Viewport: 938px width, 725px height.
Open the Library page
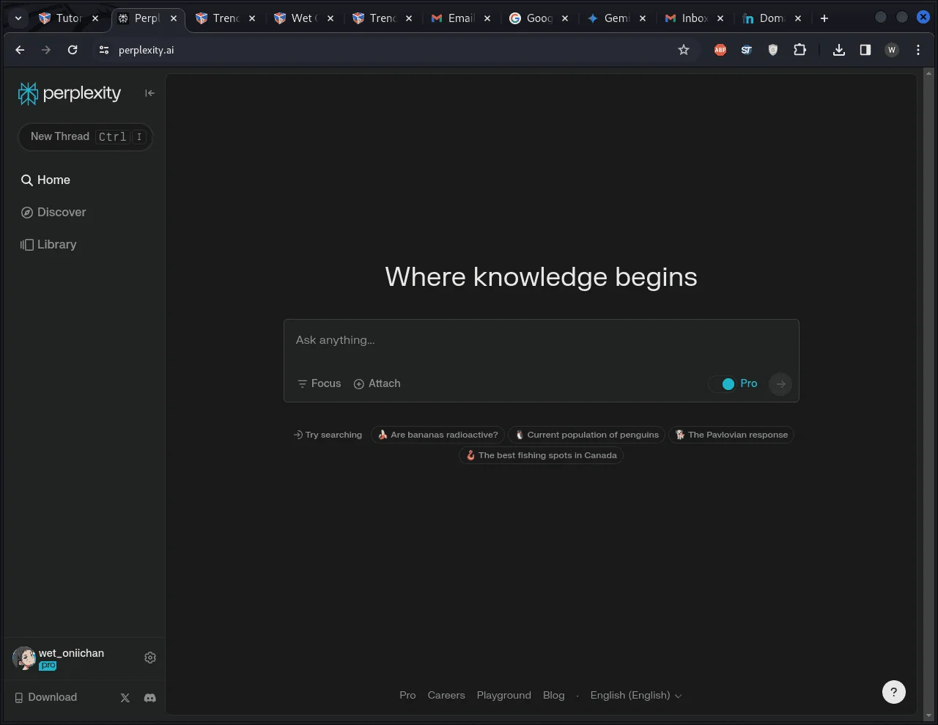pyautogui.click(x=48, y=244)
